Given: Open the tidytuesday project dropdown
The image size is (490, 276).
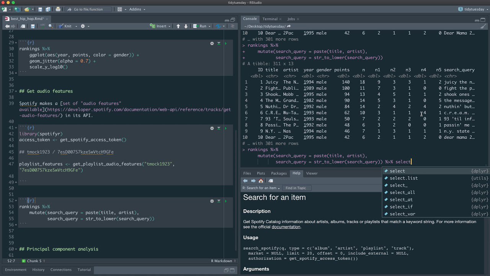Looking at the screenshot, I should click(474, 9).
